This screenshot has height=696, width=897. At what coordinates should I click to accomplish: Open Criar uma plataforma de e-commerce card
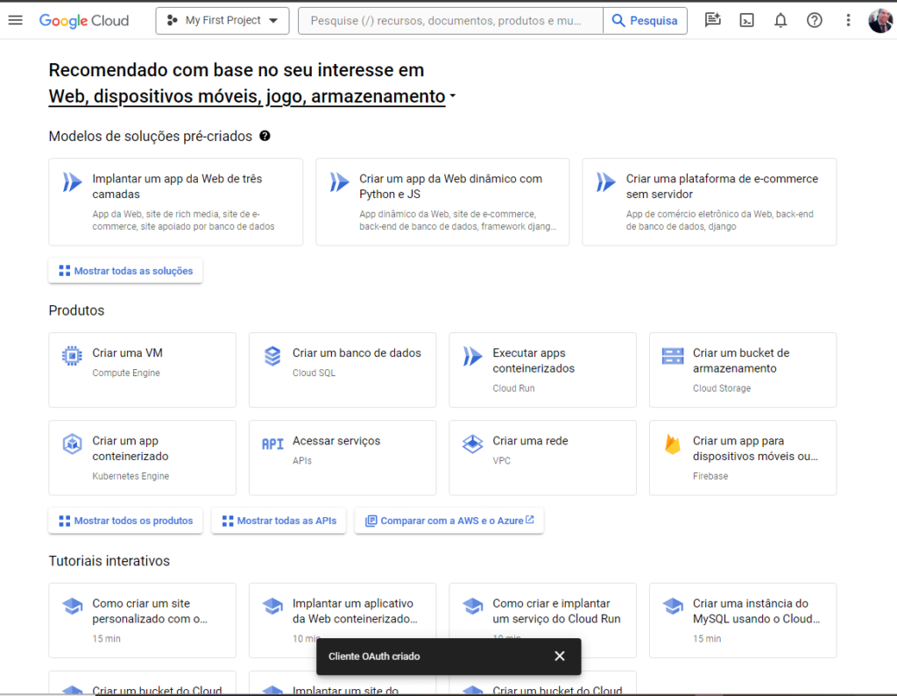[x=710, y=202]
